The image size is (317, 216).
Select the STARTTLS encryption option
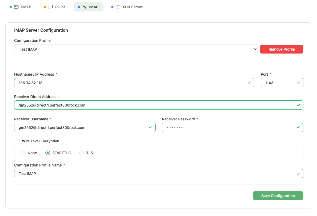coord(48,153)
